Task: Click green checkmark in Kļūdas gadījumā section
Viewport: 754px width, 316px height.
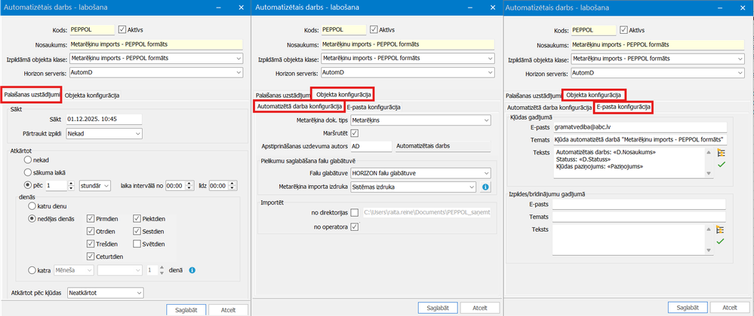Action: point(720,163)
